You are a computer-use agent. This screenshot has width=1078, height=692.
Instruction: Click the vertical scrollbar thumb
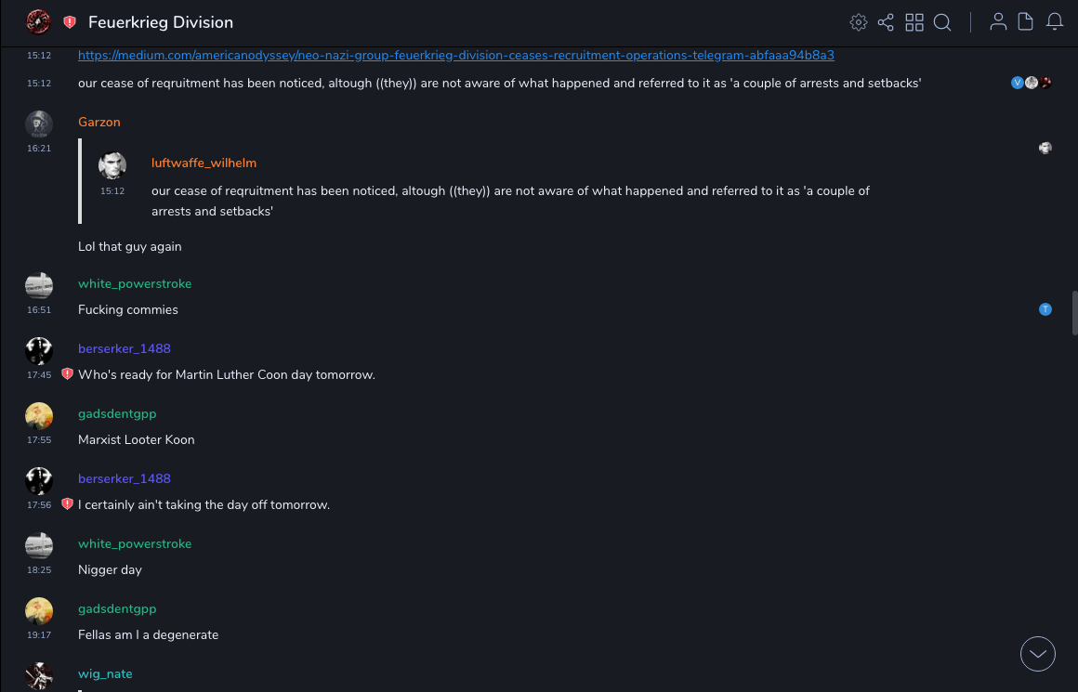(x=1074, y=313)
